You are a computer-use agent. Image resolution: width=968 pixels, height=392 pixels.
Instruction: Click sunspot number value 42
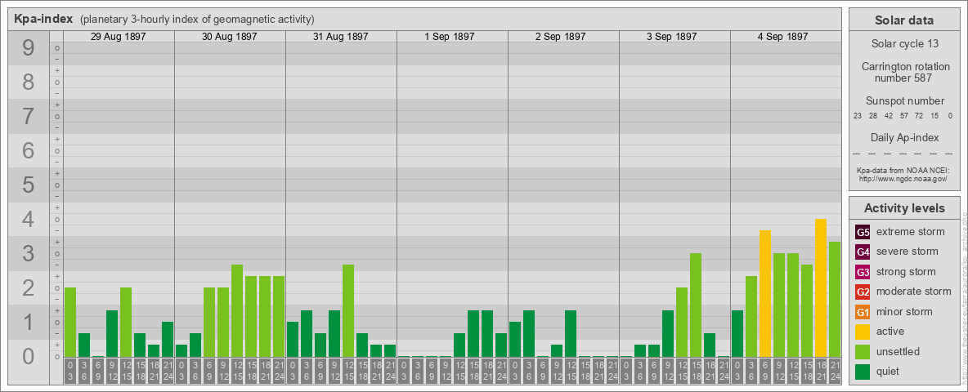click(889, 116)
